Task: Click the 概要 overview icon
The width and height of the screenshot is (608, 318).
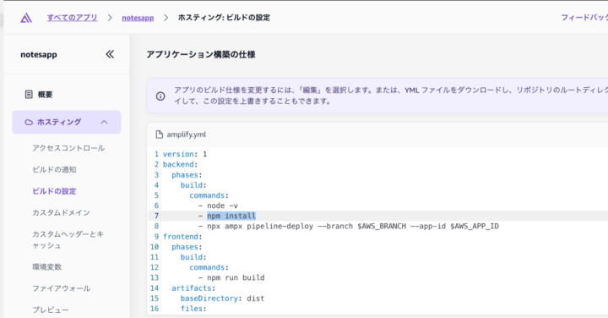Action: [29, 95]
